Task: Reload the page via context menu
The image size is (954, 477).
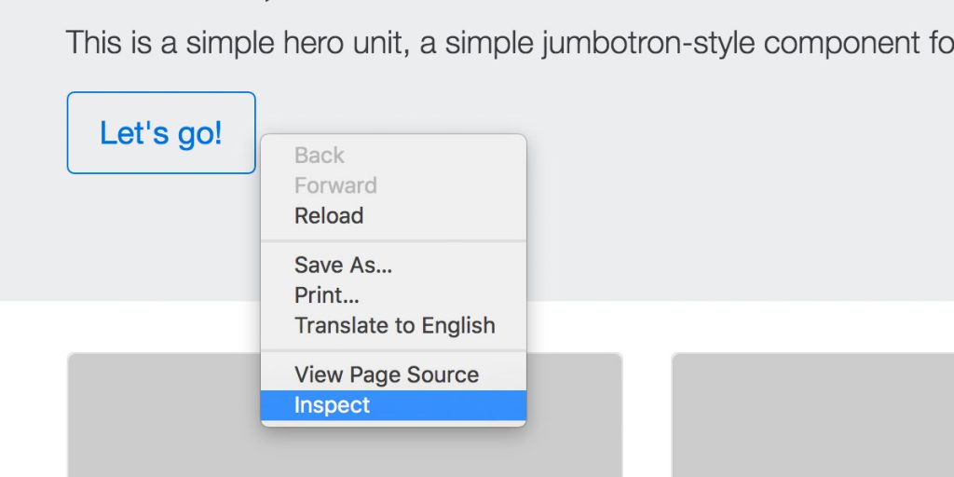Action: [x=394, y=216]
